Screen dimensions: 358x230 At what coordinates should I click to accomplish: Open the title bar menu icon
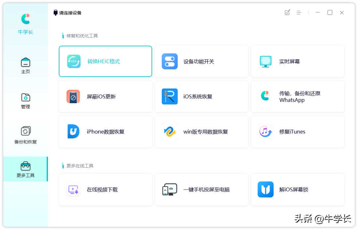(x=299, y=13)
